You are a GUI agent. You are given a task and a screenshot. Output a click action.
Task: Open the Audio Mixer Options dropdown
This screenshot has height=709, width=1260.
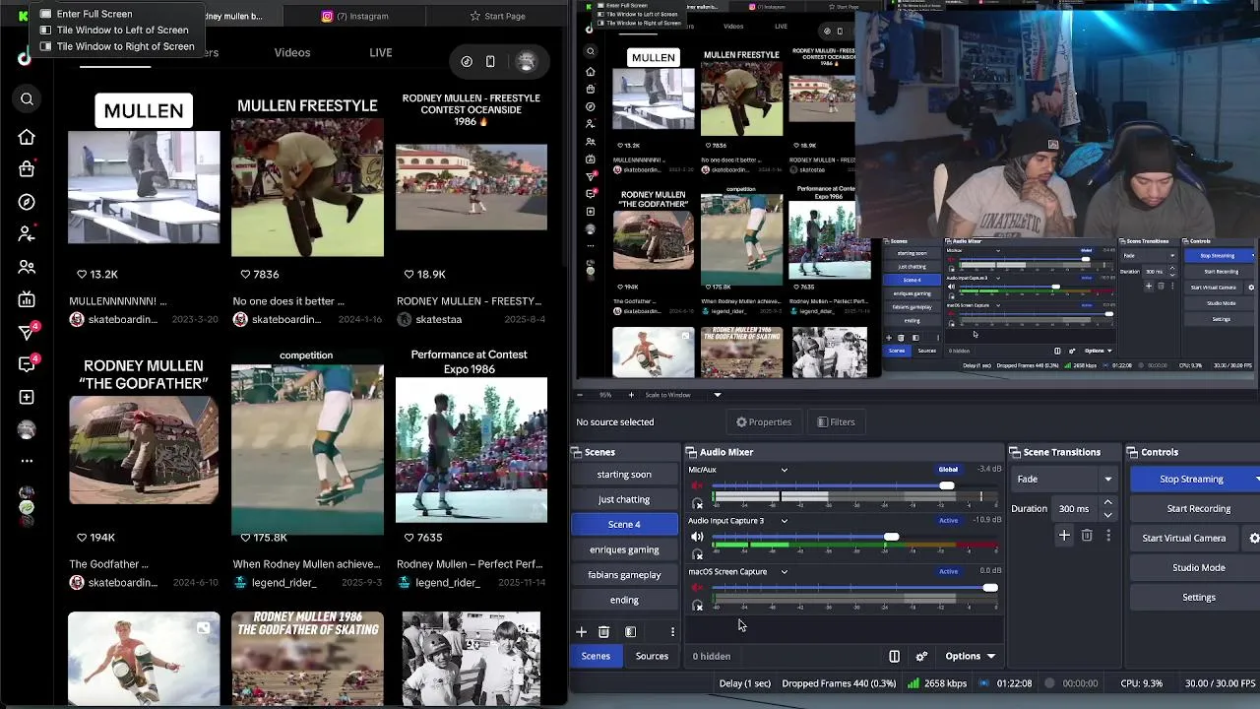pyautogui.click(x=971, y=656)
